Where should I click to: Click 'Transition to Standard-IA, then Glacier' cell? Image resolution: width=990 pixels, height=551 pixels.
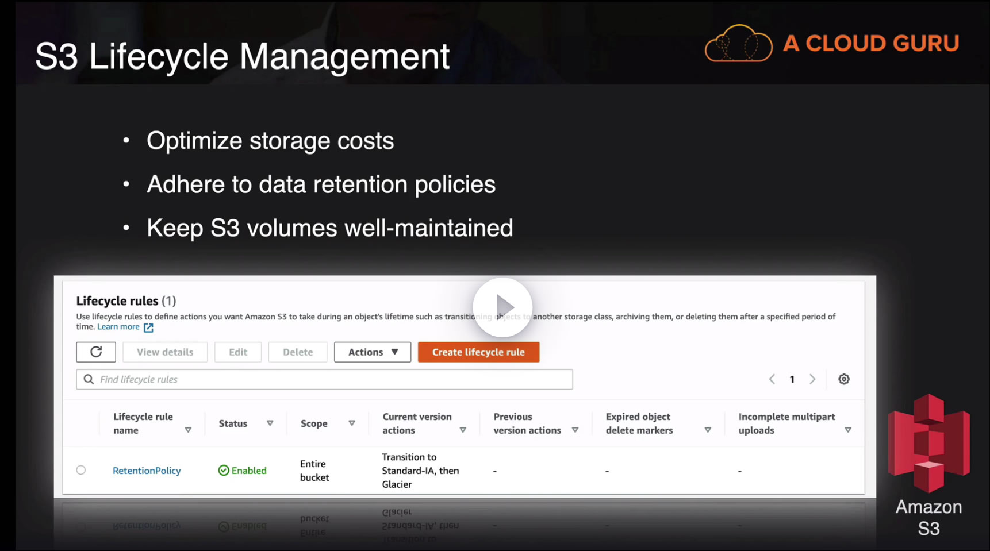click(420, 471)
